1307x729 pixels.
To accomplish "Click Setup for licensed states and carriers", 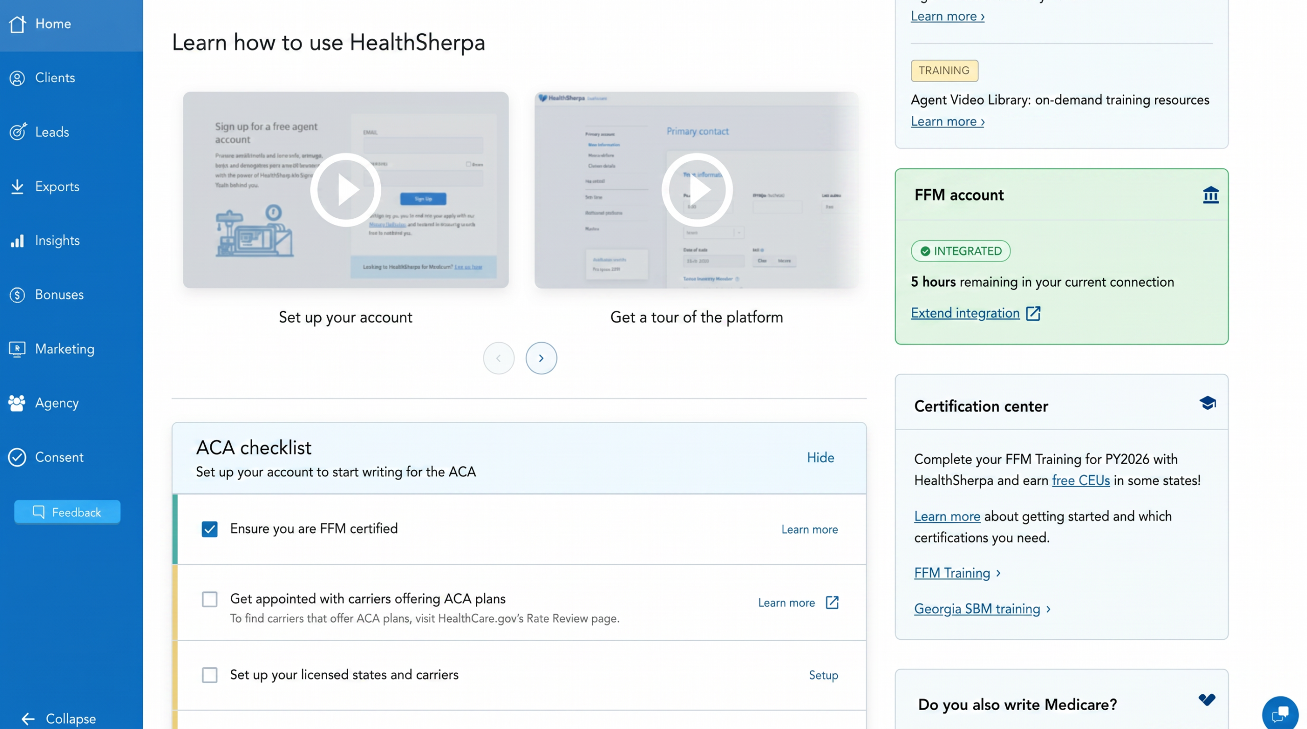I will point(823,675).
